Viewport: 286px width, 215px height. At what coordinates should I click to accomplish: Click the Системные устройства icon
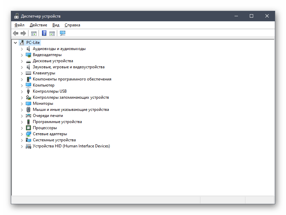[x=28, y=140]
